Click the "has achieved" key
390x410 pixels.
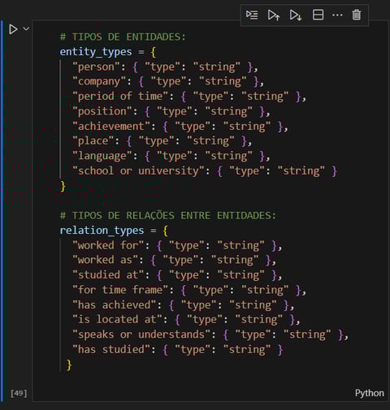(114, 304)
